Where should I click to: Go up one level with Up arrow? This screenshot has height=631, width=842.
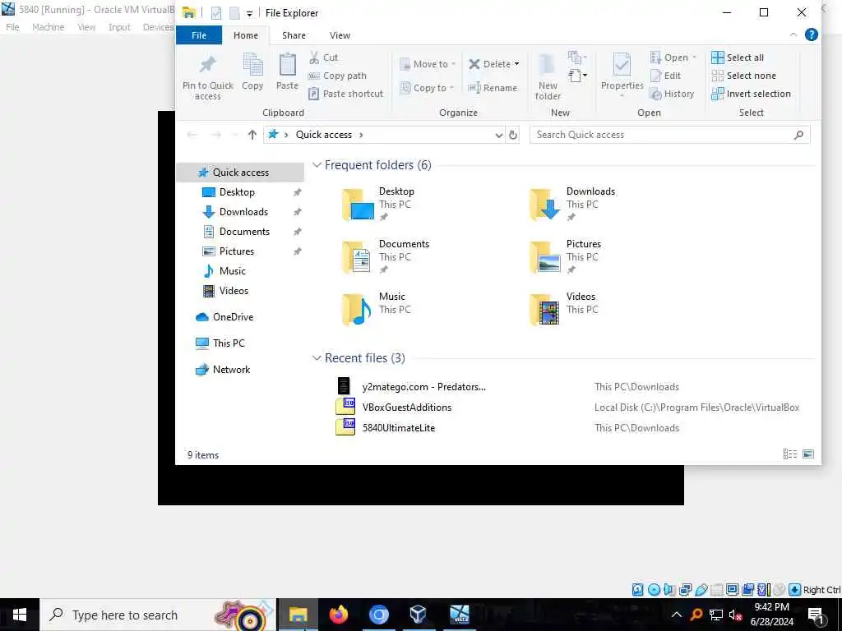pos(252,136)
